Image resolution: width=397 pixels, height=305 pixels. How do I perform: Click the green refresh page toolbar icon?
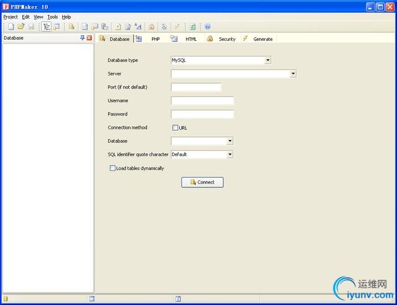coord(192,27)
